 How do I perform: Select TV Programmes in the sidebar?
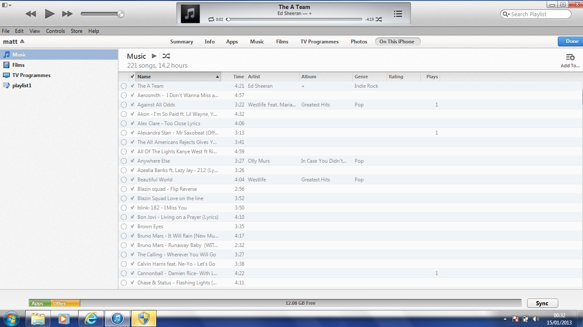coord(59,75)
